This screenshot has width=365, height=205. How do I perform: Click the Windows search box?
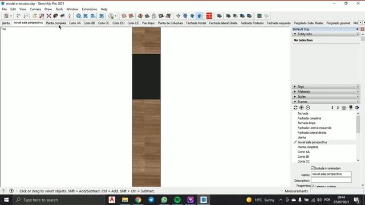59,200
